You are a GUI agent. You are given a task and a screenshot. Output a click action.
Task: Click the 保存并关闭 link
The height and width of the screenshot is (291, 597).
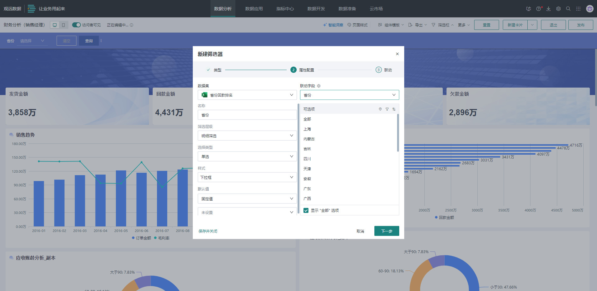pos(208,231)
